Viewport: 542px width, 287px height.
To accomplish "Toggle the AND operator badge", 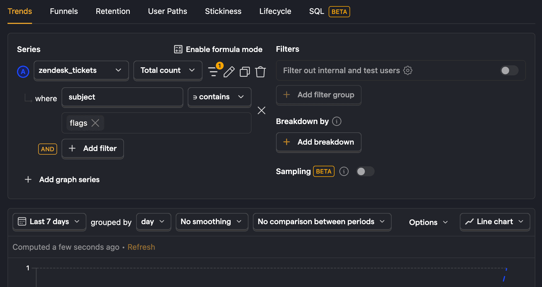I will coord(48,149).
